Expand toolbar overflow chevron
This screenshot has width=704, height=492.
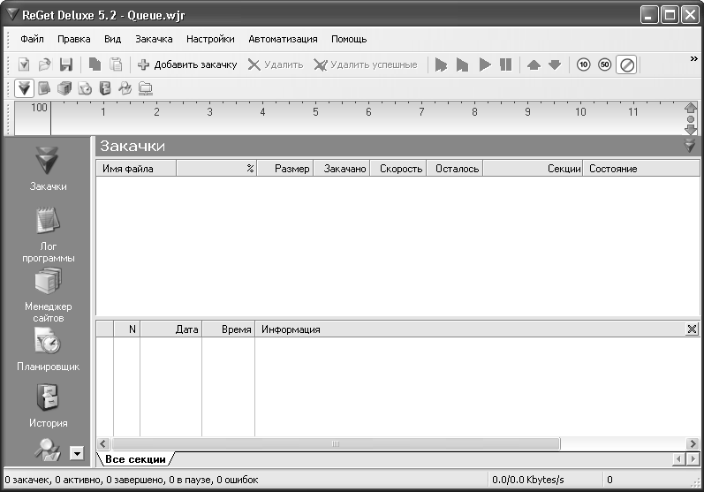pos(693,59)
